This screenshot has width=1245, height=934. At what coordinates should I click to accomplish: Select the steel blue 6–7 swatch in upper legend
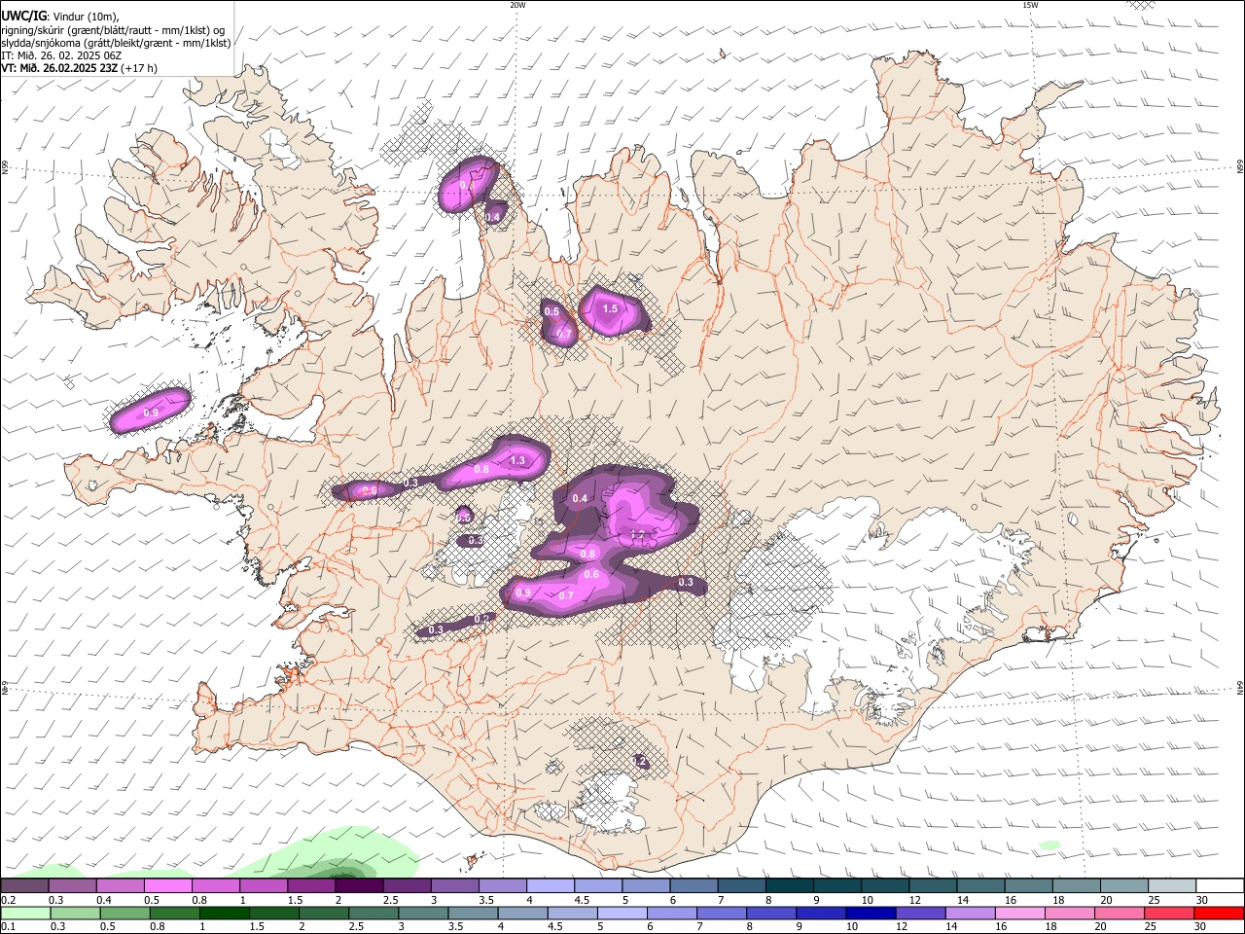click(x=694, y=885)
